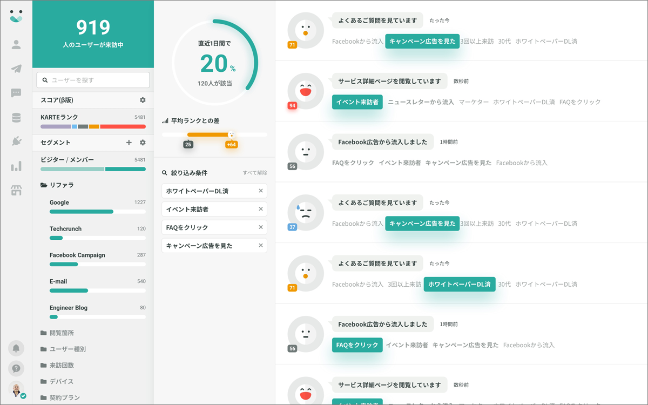Select the Techcrunch referrer segment
This screenshot has height=405, width=648.
[98, 233]
